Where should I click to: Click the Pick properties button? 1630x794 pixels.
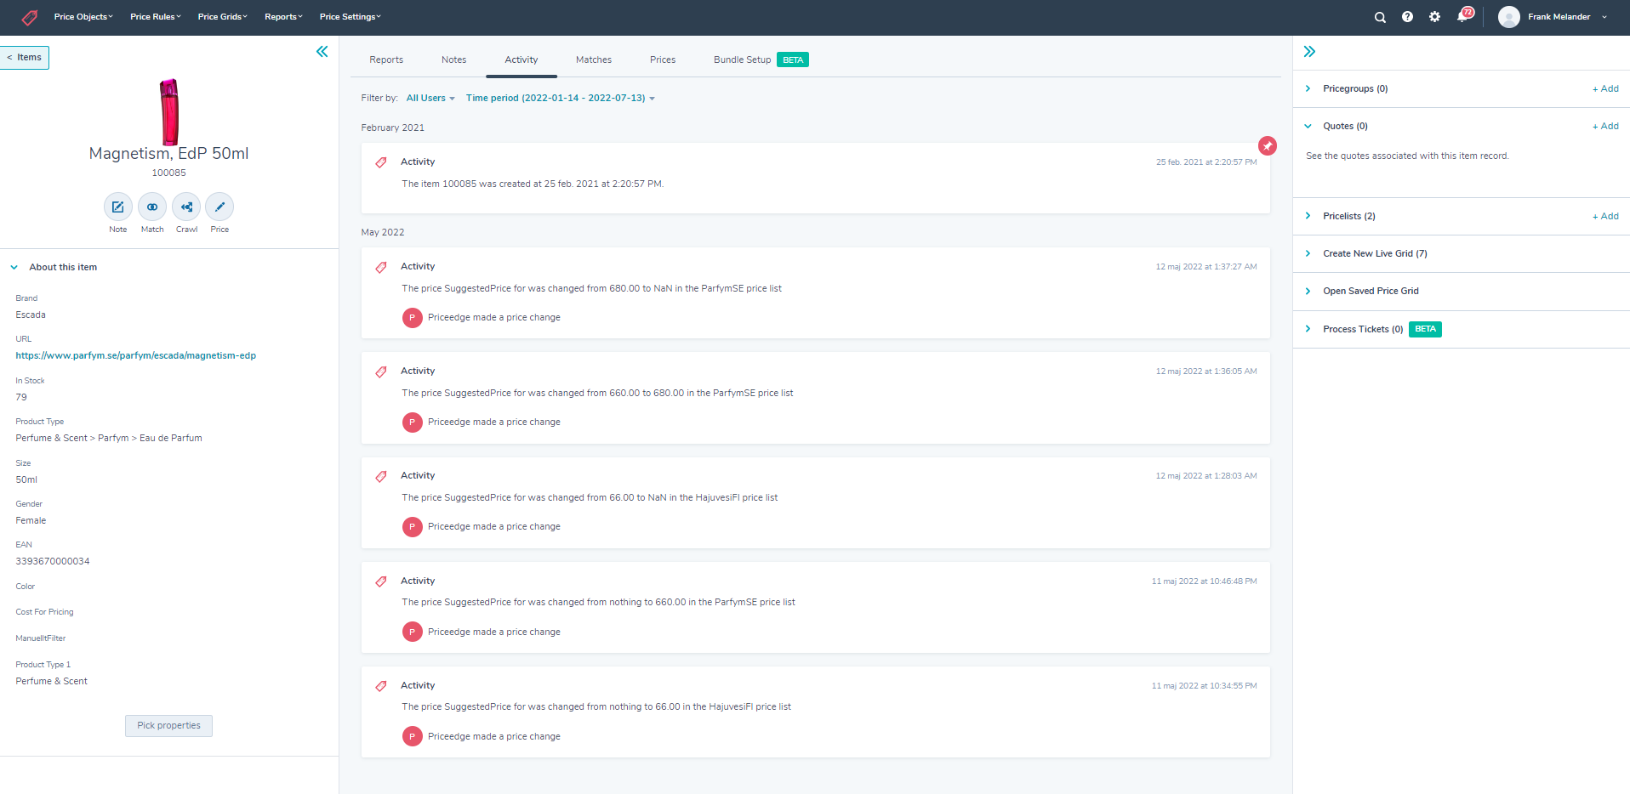point(168,726)
